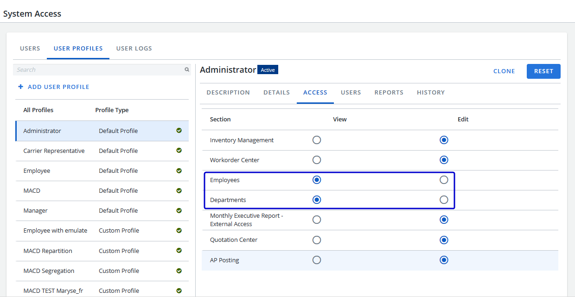Image resolution: width=575 pixels, height=297 pixels.
Task: Click the green check icon for MACD Segregation
Action: pyautogui.click(x=179, y=271)
